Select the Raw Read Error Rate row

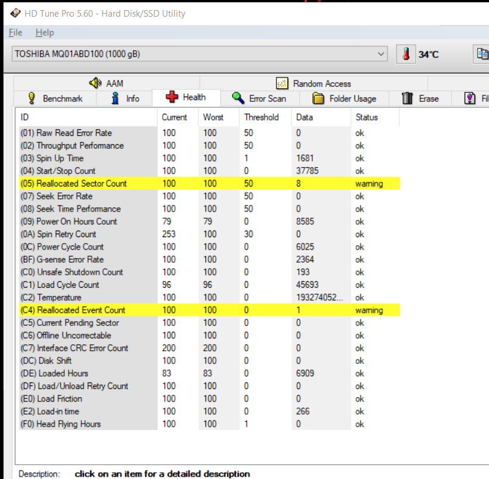[209, 133]
